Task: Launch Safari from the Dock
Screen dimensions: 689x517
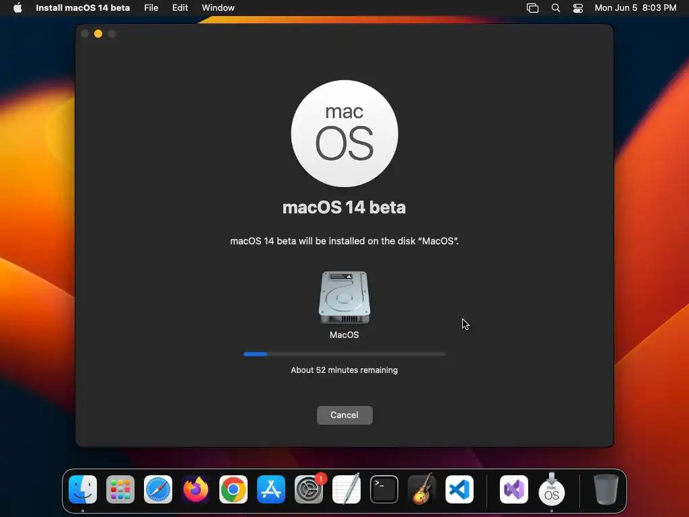Action: tap(158, 489)
